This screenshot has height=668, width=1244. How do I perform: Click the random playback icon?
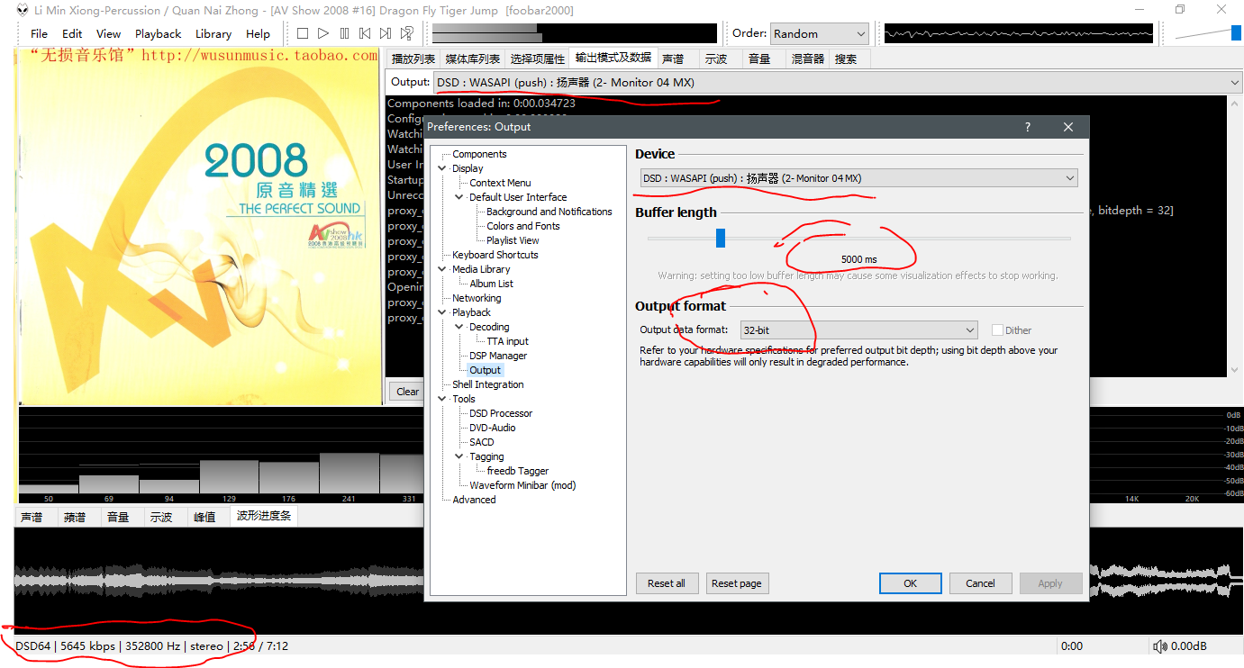(x=407, y=33)
